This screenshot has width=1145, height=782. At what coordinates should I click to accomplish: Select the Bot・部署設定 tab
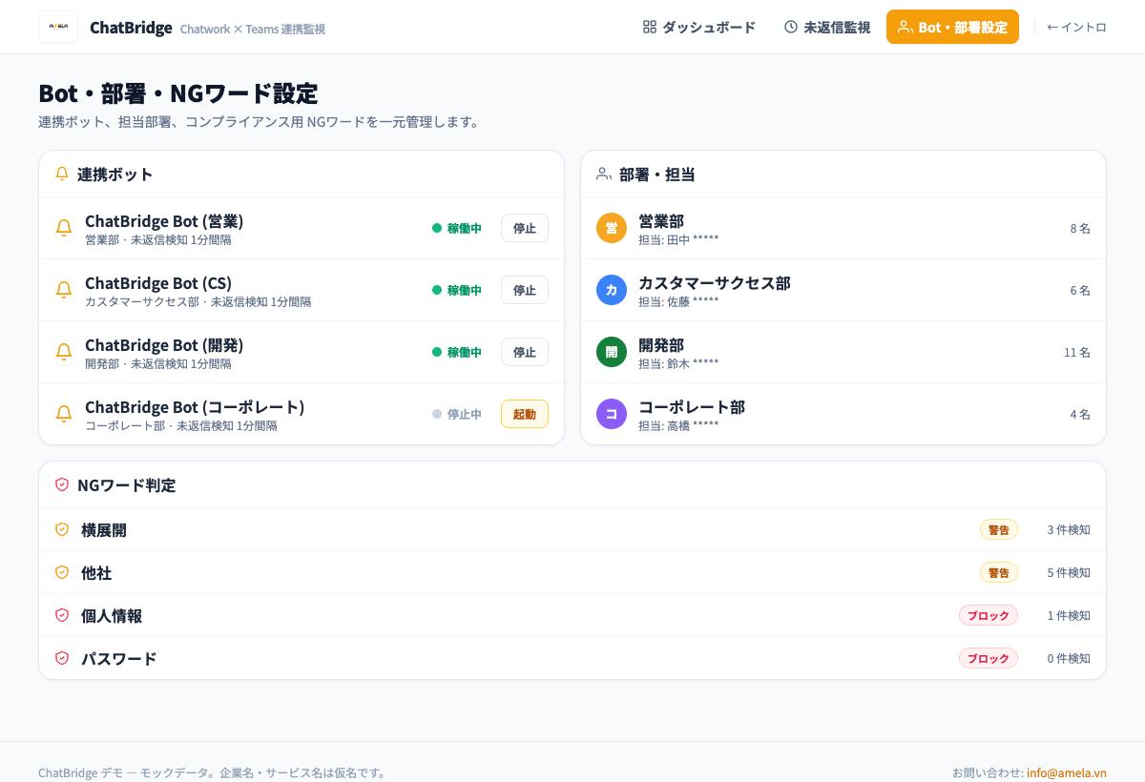click(952, 27)
